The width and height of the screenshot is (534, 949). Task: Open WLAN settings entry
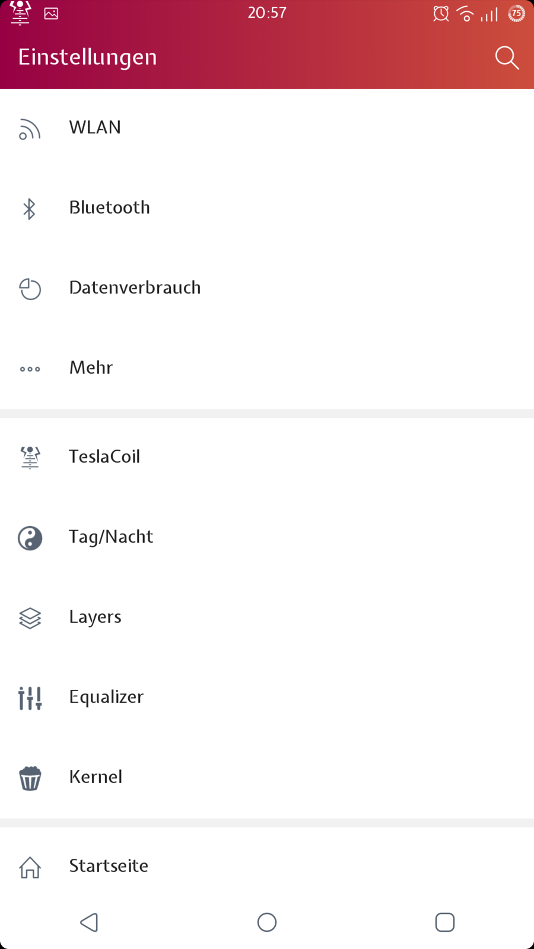pos(95,128)
